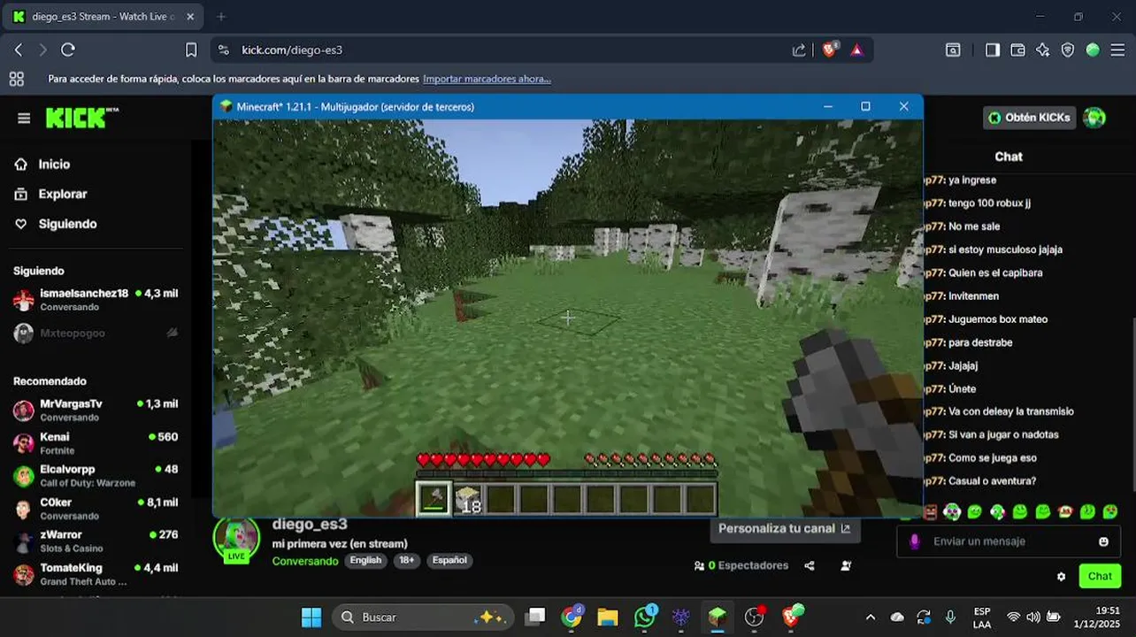This screenshot has height=637, width=1136.
Task: Open the tab search icon in toolbar
Action: [953, 50]
